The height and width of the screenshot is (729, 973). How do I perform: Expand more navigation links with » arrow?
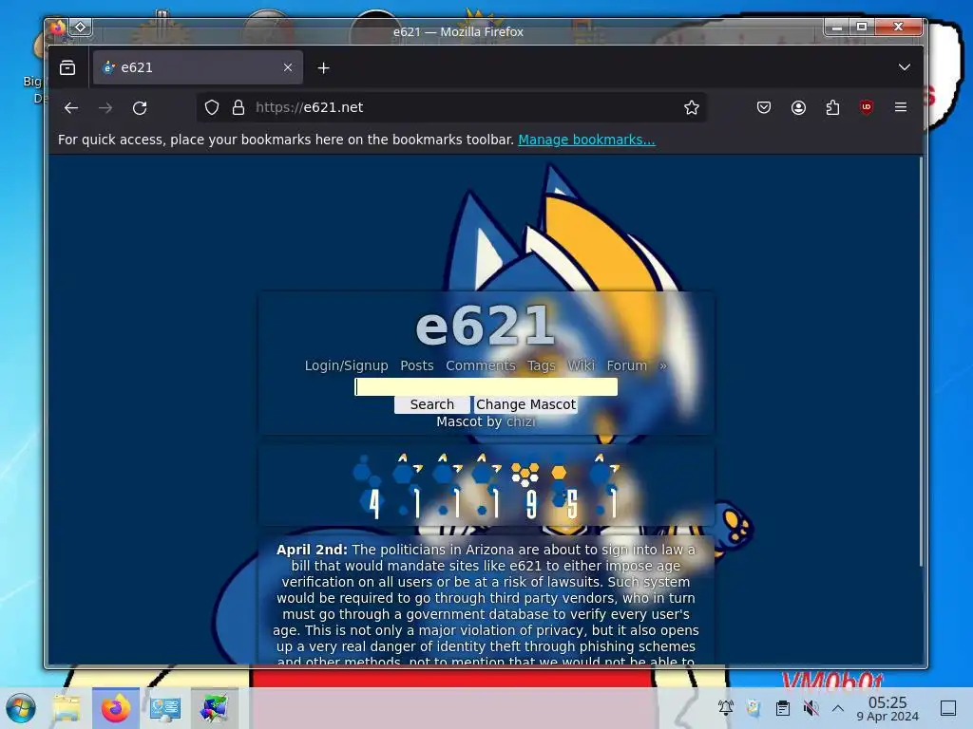(662, 365)
